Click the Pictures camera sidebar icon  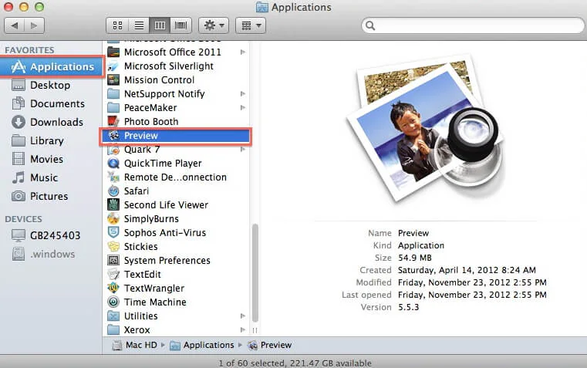19,196
